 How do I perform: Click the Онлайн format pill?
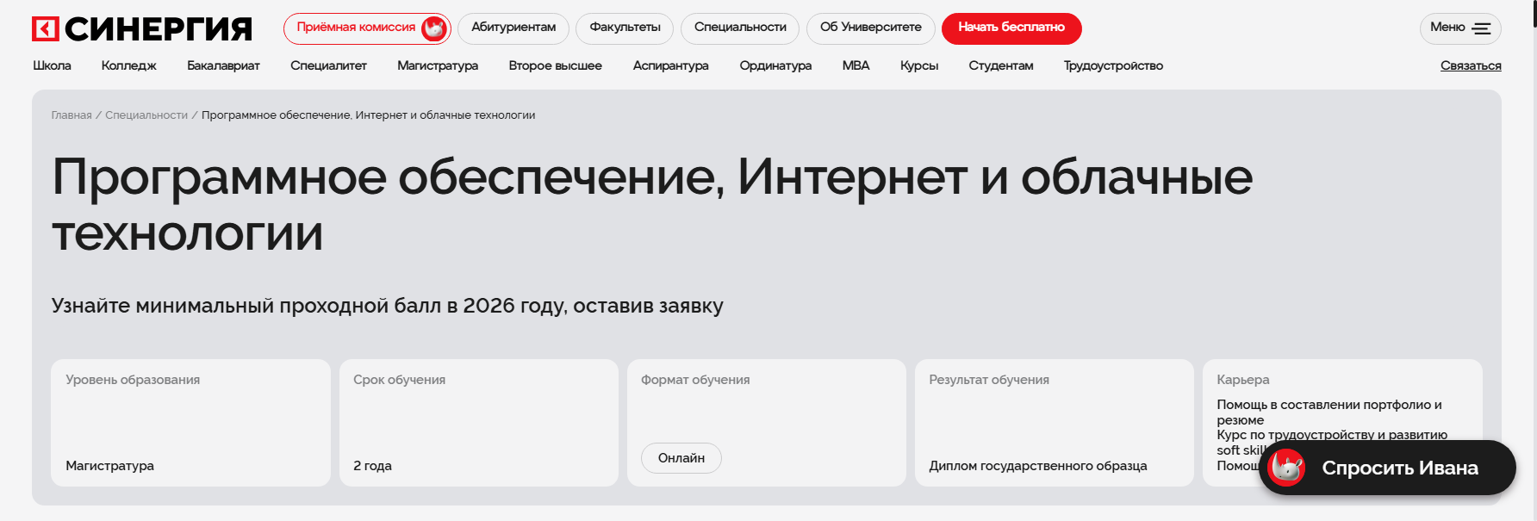click(681, 458)
